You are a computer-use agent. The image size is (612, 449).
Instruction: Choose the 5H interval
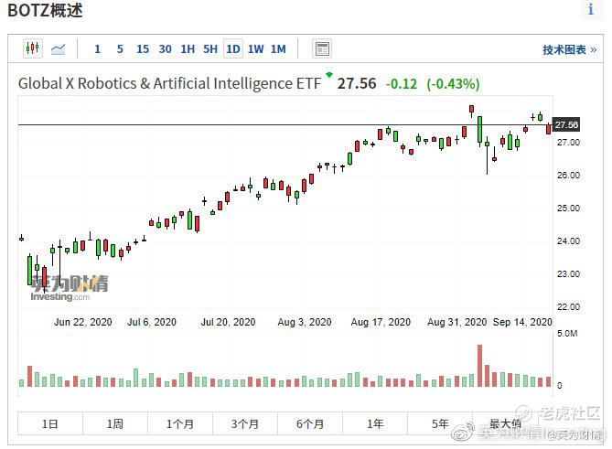[x=210, y=49]
